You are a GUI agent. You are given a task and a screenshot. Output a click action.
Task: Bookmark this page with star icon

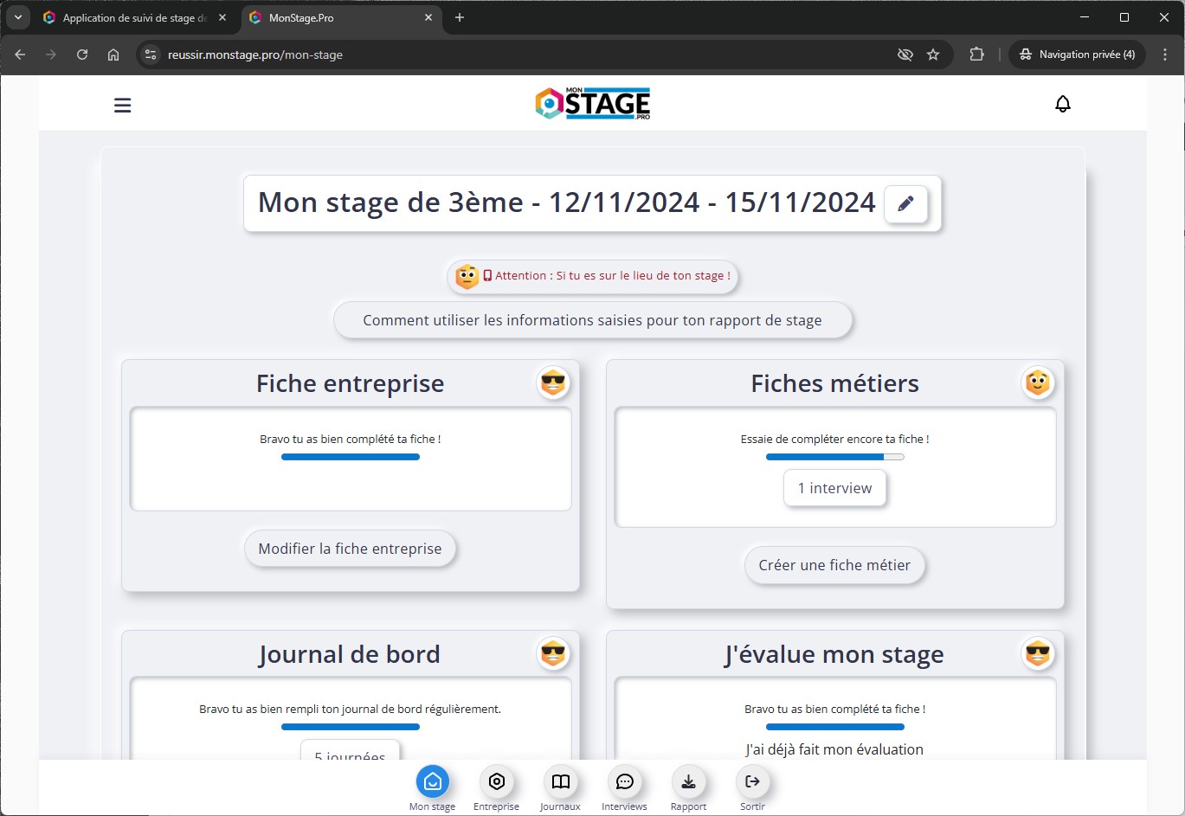[933, 55]
